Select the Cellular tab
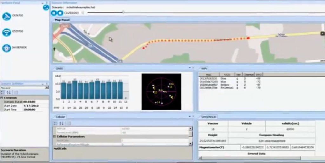The width and height of the screenshot is (325, 163). [60, 117]
